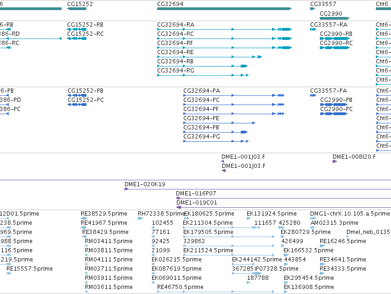This screenshot has width=391, height=294.
Task: Click EST RM03711.5prime
Action: click(x=109, y=269)
